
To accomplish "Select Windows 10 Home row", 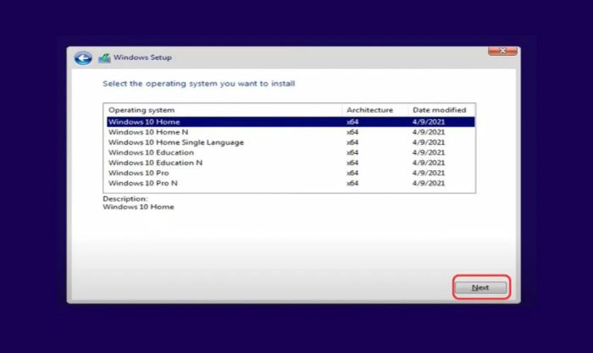I will 291,122.
